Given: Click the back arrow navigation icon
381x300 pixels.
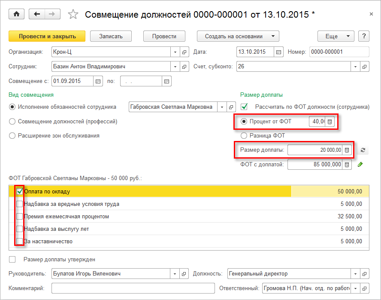Looking at the screenshot, I should click(x=37, y=14).
